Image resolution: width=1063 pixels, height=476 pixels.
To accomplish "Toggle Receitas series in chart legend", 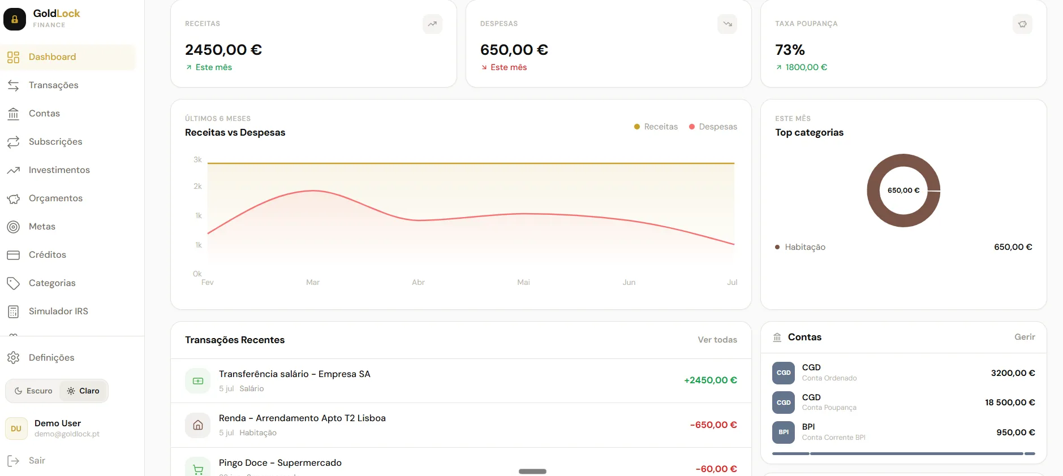I will point(656,127).
